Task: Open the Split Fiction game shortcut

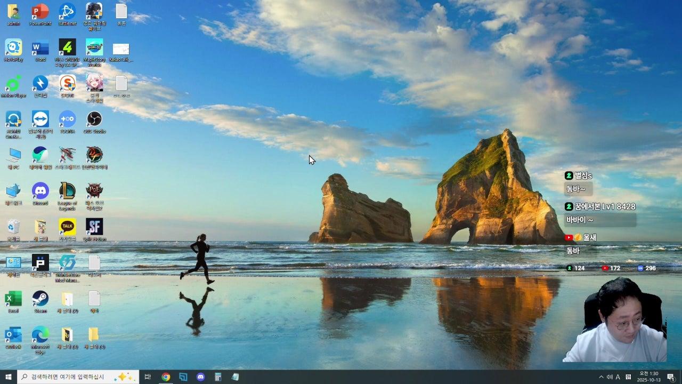Action: (x=94, y=227)
